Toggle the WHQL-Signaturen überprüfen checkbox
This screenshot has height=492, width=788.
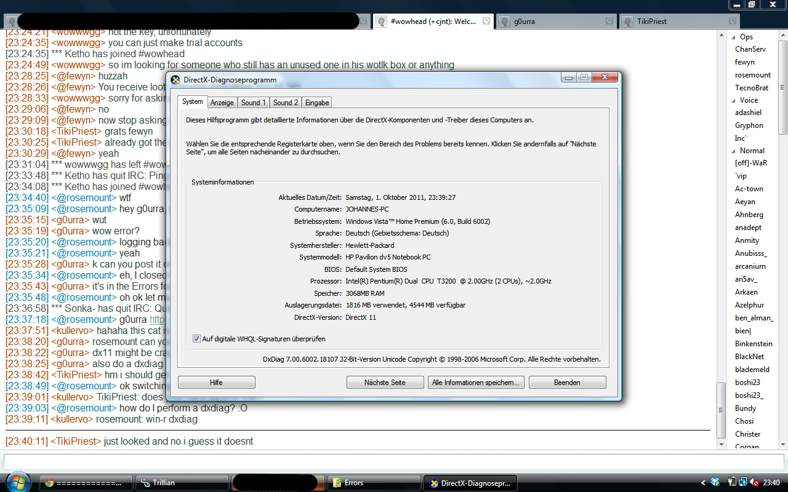(196, 339)
